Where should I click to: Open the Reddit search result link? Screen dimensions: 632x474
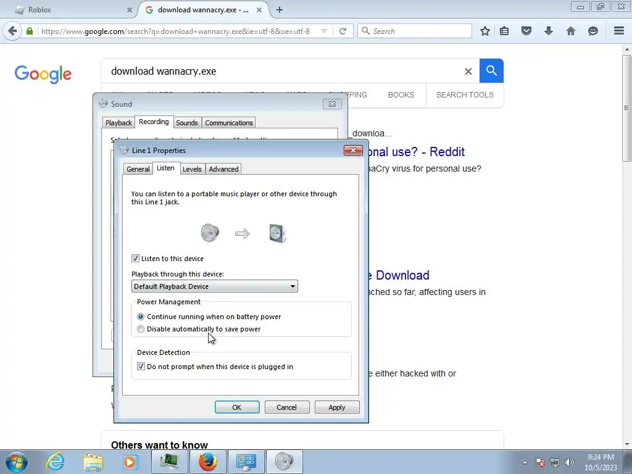coord(416,152)
